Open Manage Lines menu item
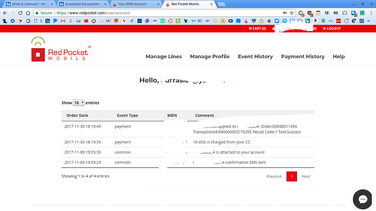The width and height of the screenshot is (376, 211). pos(164,57)
